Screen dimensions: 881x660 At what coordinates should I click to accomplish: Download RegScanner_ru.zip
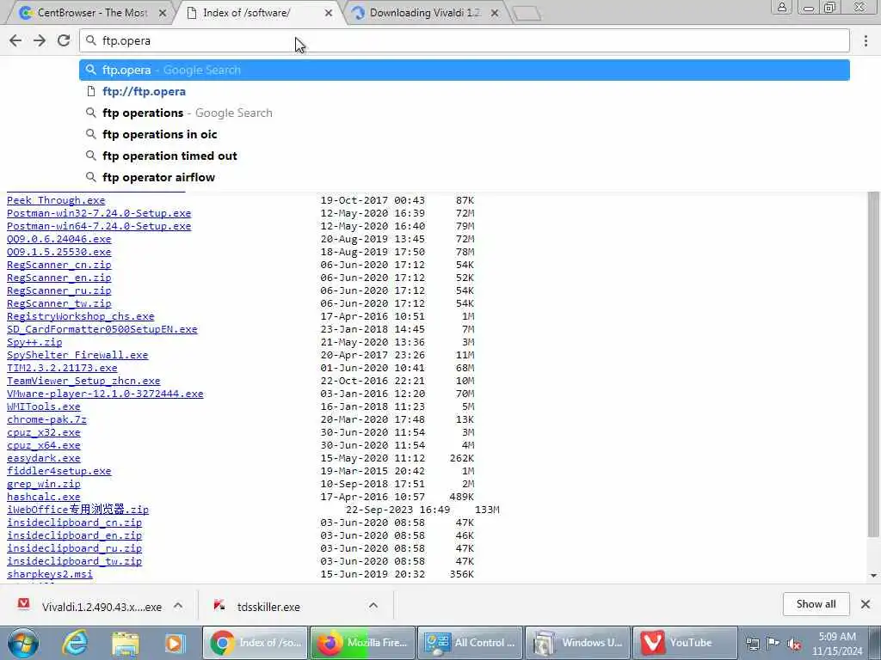click(x=59, y=290)
